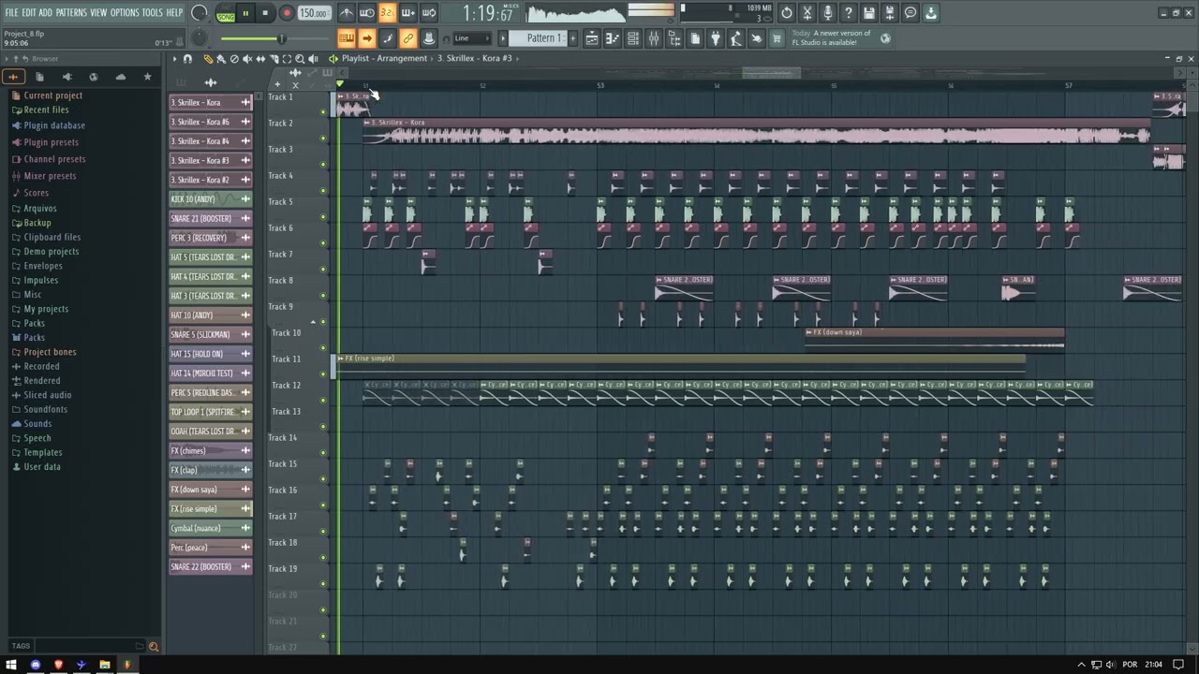Open the ADD menu
The width and height of the screenshot is (1199, 674).
[45, 12]
